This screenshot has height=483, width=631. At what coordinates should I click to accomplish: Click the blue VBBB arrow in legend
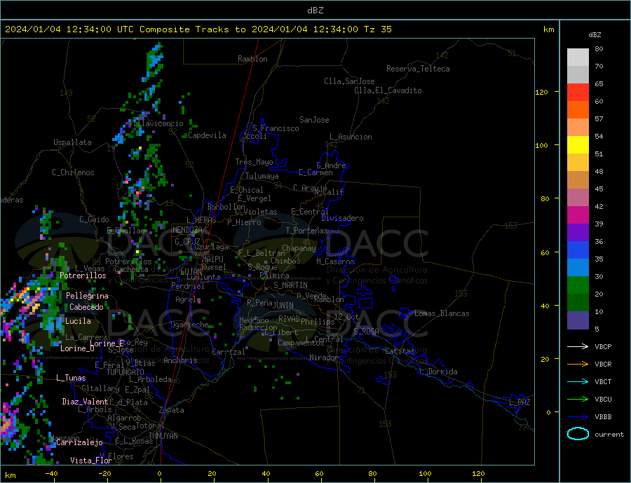[578, 417]
